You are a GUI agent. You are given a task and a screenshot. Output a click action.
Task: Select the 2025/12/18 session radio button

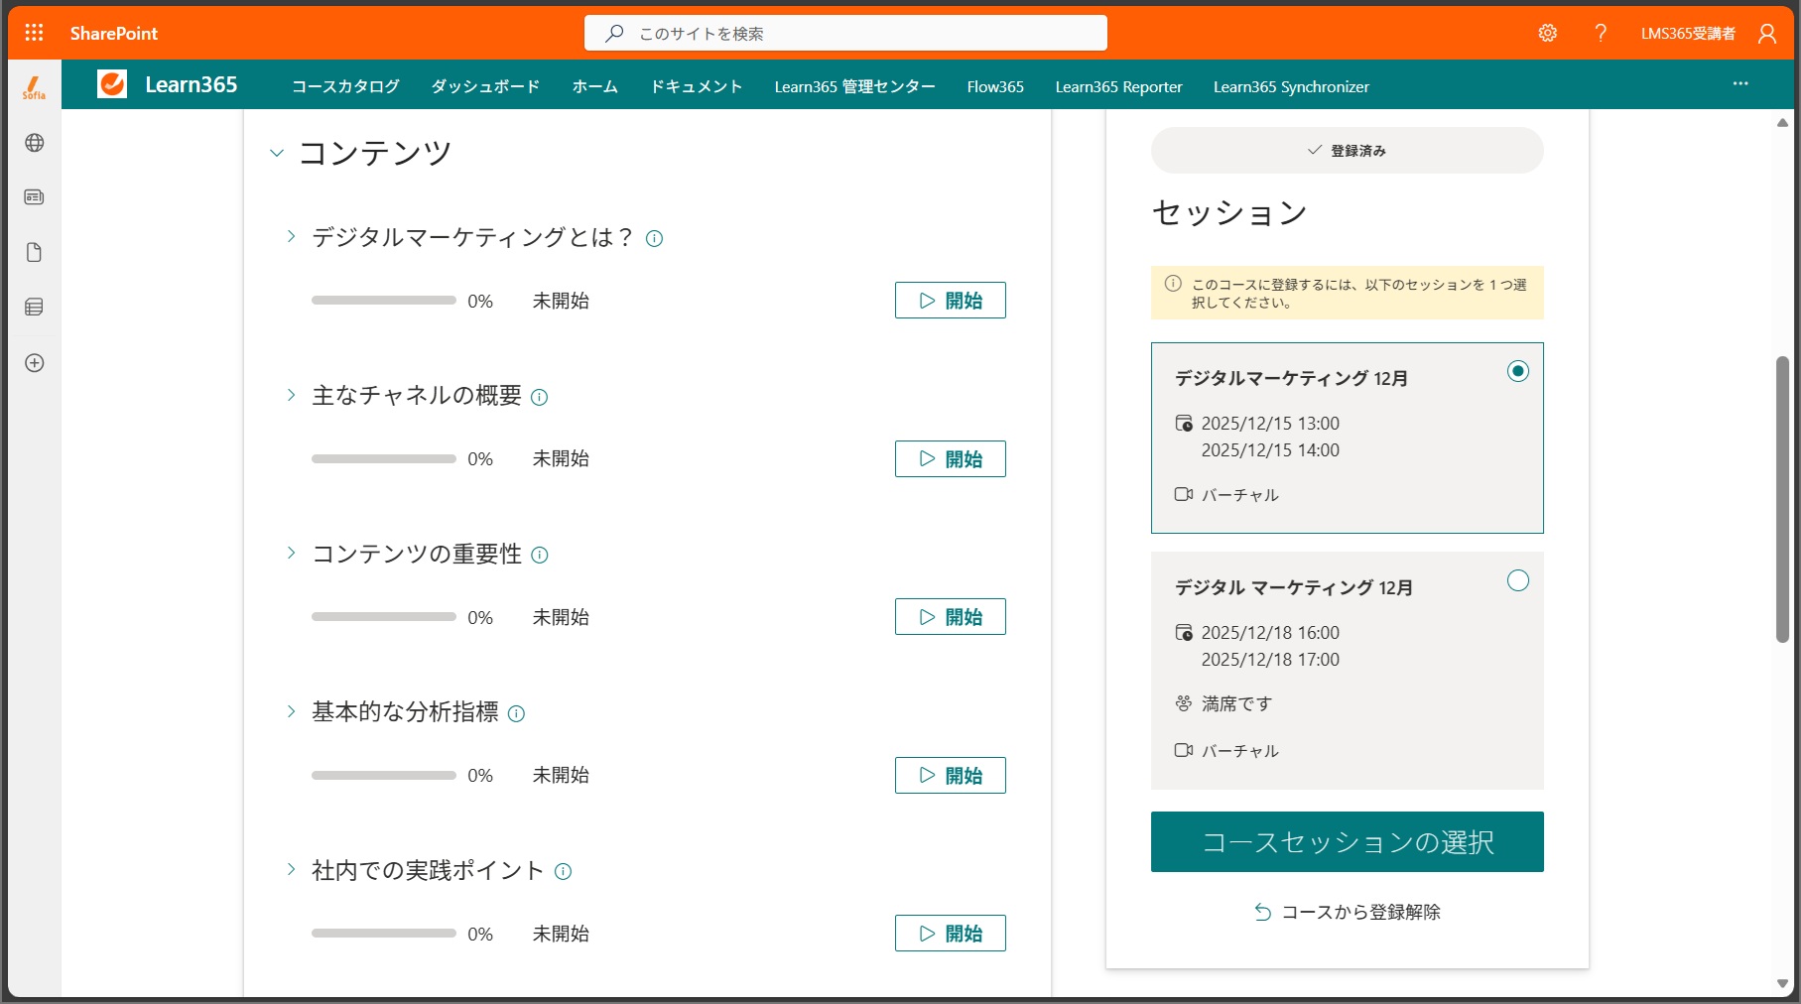[x=1517, y=580]
